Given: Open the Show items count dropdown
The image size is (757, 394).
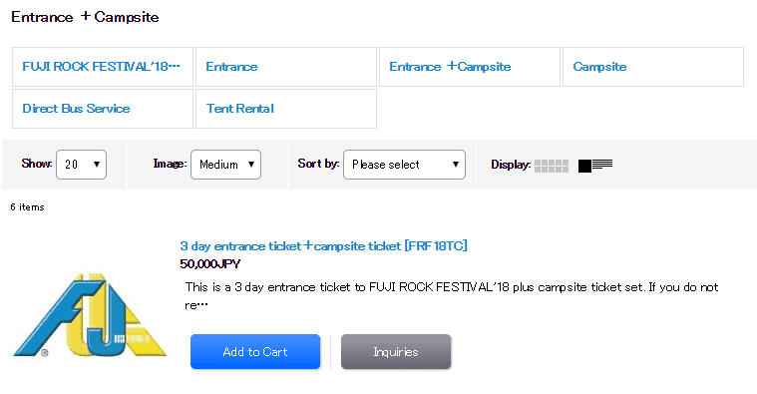Looking at the screenshot, I should 81,165.
